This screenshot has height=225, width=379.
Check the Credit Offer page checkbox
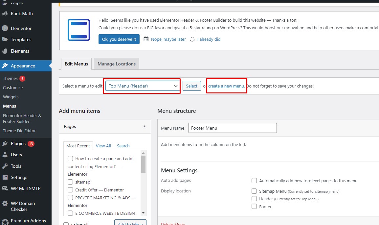[70, 190]
